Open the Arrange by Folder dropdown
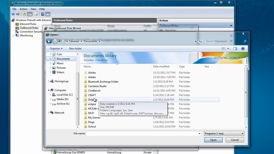This screenshot has height=154, width=274. coord(235,58)
